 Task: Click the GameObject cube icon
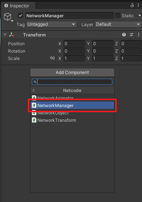pos(7,17)
